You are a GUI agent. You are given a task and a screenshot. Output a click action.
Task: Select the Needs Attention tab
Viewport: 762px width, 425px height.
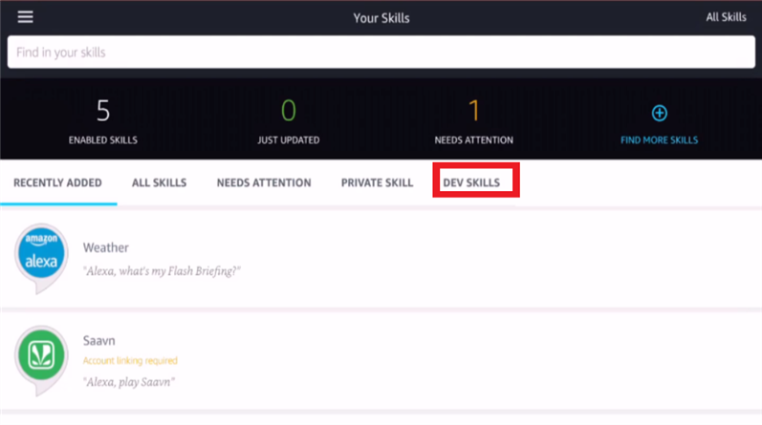(x=264, y=182)
